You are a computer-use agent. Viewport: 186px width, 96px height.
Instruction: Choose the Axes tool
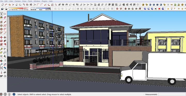pyautogui.click(x=2, y=56)
